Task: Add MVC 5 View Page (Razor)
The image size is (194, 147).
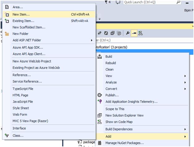Action: 49,121
